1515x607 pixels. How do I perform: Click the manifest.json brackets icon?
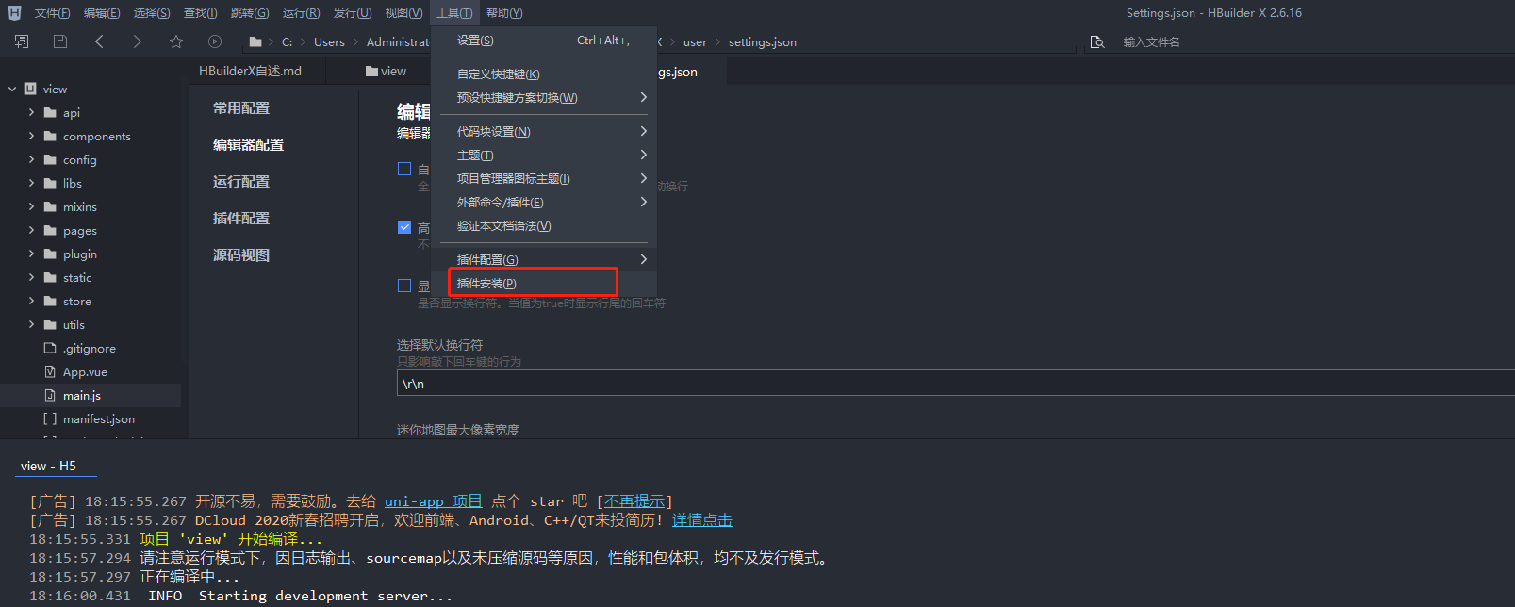[50, 418]
